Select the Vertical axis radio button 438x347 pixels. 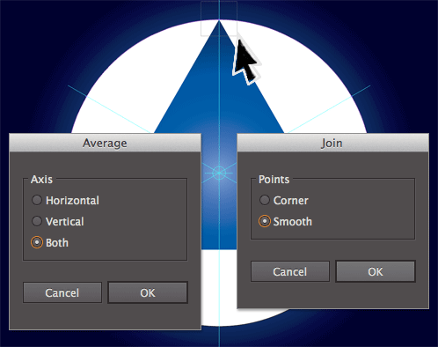37,221
